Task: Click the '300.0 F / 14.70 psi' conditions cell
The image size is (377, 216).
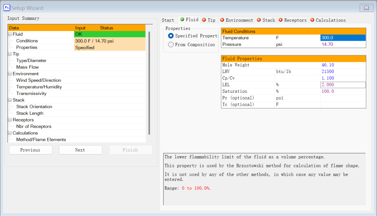Action: 110,41
